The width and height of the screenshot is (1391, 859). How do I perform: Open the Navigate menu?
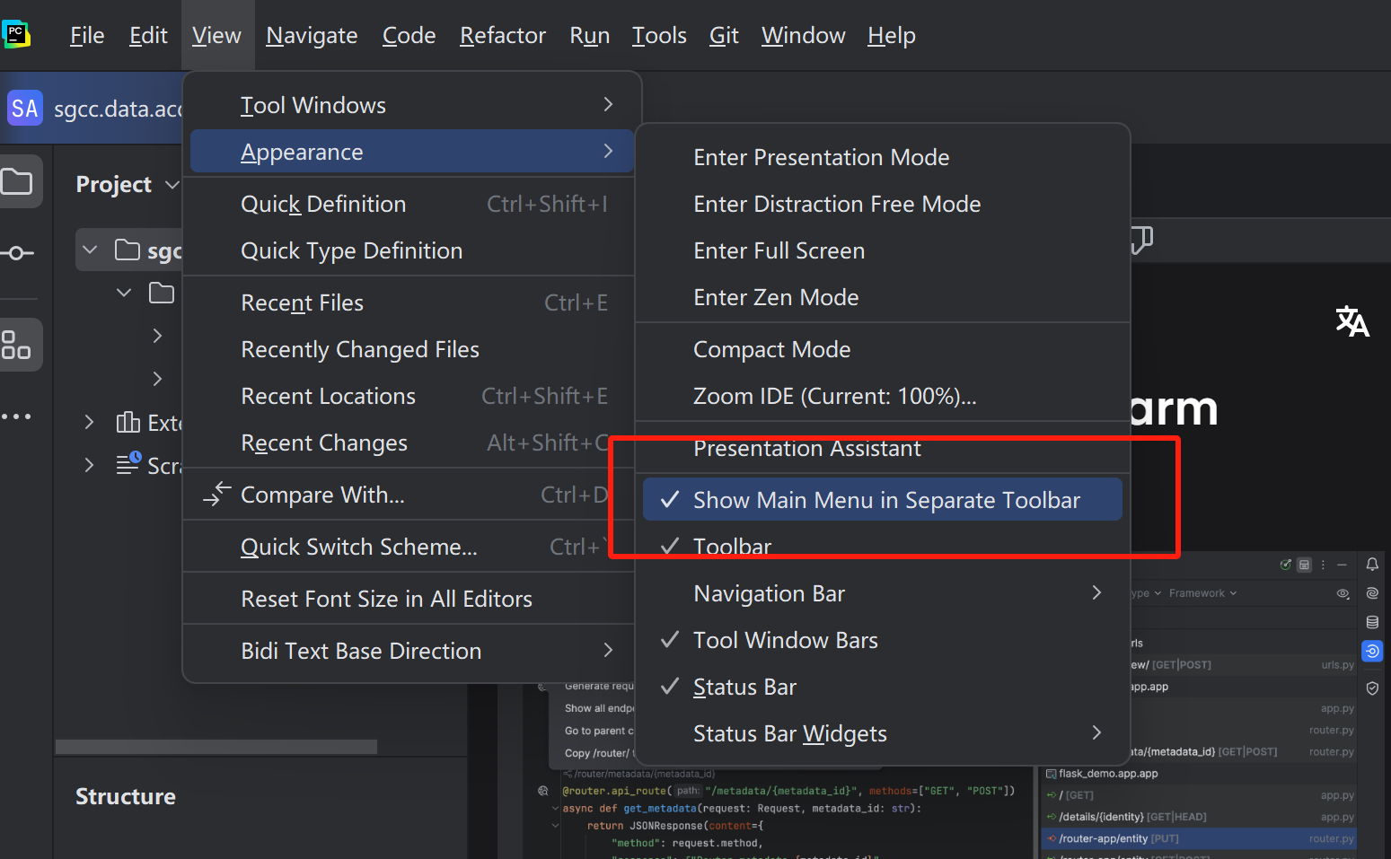pyautogui.click(x=312, y=36)
